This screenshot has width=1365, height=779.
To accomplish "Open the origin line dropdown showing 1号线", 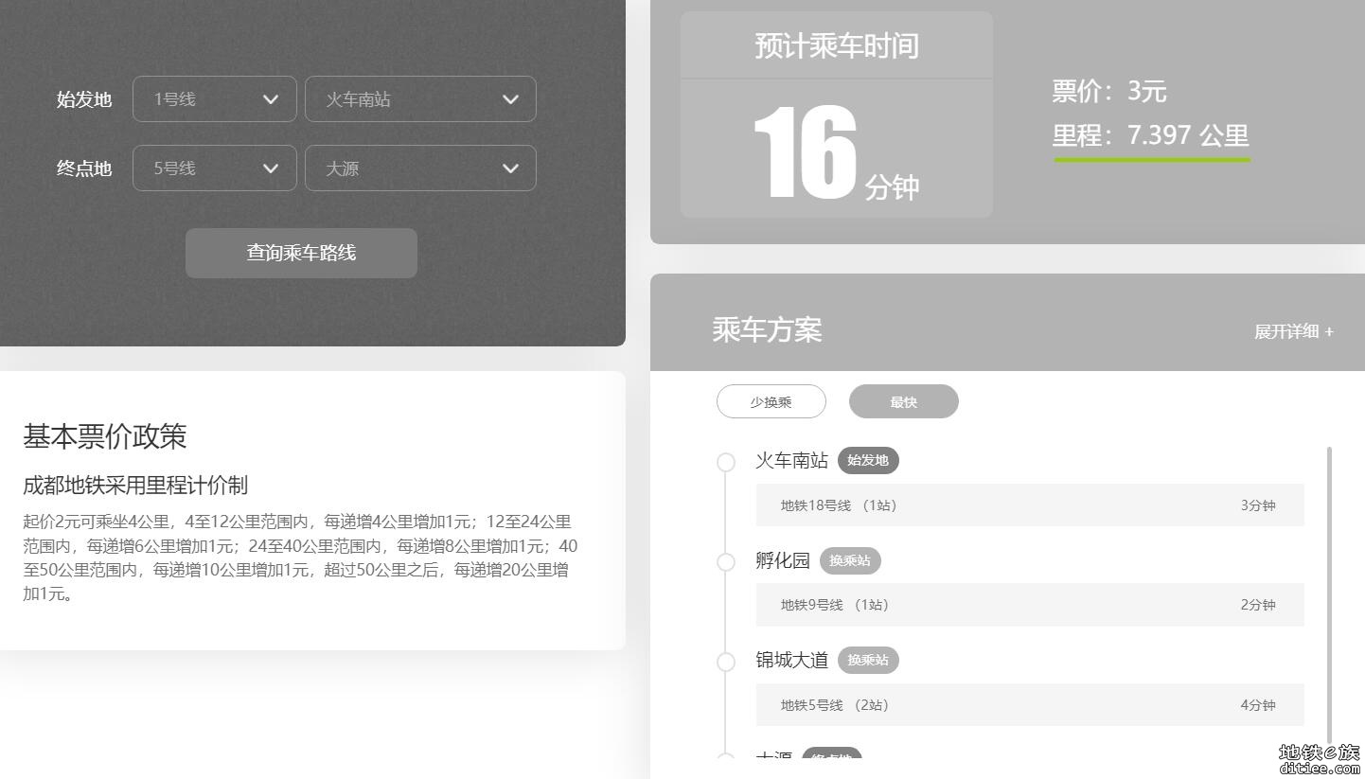I will point(215,99).
